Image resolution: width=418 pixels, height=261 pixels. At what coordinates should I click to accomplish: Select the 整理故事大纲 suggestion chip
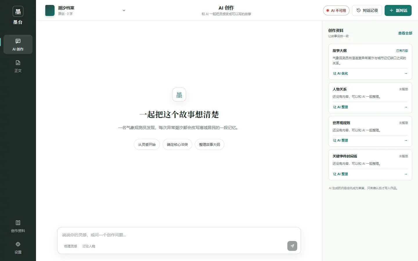pyautogui.click(x=210, y=145)
